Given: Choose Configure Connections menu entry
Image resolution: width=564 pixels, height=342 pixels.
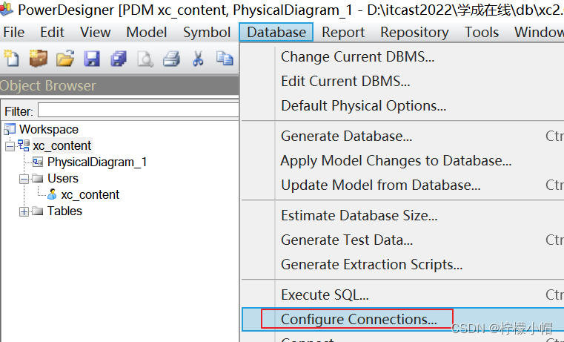Looking at the screenshot, I should click(x=403, y=319).
